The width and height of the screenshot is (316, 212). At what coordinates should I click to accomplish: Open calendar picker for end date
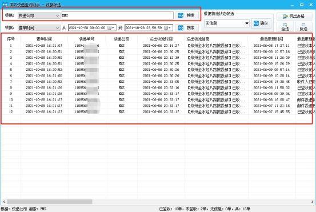(167, 28)
